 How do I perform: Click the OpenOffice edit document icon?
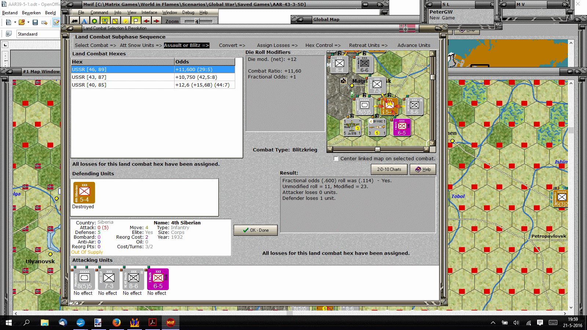(56, 22)
